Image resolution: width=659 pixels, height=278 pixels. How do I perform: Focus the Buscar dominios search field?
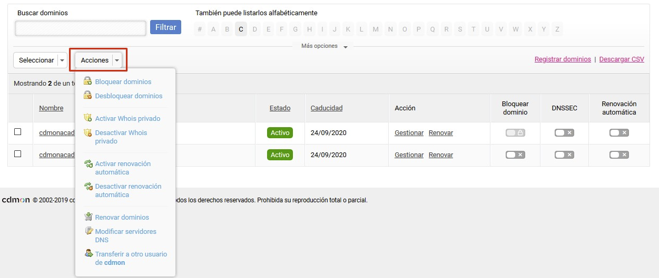[x=81, y=28]
